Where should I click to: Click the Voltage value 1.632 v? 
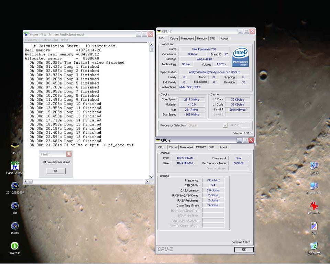tap(221, 64)
